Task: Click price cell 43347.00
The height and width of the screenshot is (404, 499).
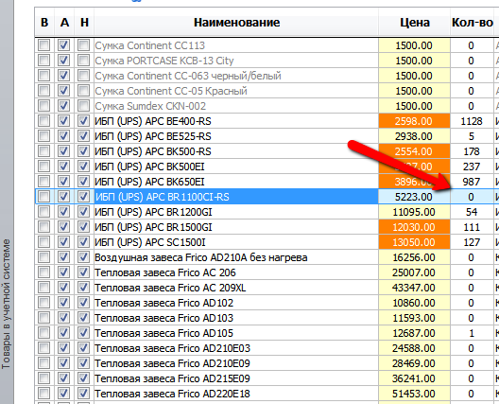Action: click(414, 288)
